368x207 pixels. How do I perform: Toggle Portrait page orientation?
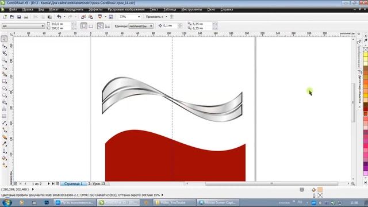coord(84,26)
